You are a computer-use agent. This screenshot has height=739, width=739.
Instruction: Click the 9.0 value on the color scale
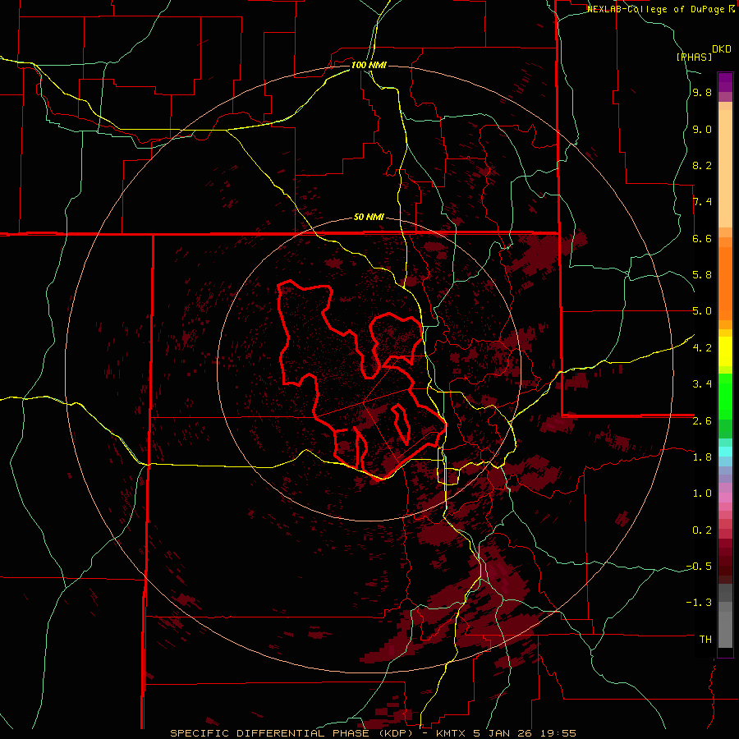click(702, 129)
